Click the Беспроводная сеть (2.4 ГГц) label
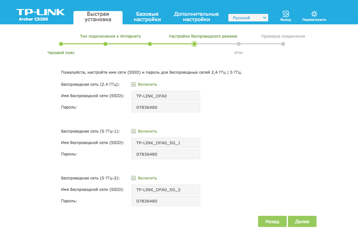 (90, 84)
